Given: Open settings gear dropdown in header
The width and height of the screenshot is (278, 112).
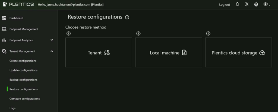Looking at the screenshot, I should (267, 4).
